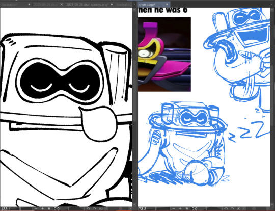Image resolution: width=275 pixels, height=211 pixels.
Task: Zoom out in left canvas status bar
Action: [x=36, y=209]
